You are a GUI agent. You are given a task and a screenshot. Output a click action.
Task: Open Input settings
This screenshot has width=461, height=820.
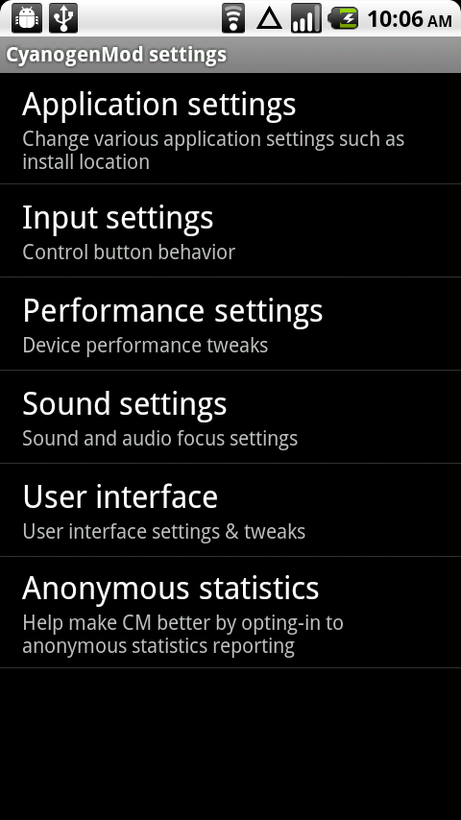(230, 230)
